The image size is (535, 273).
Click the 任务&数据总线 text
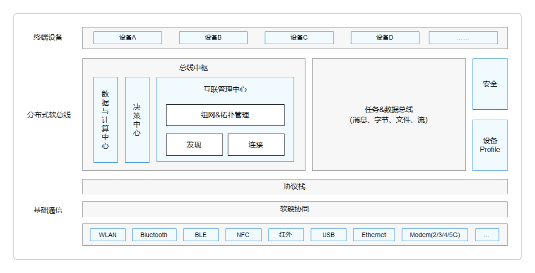click(389, 110)
